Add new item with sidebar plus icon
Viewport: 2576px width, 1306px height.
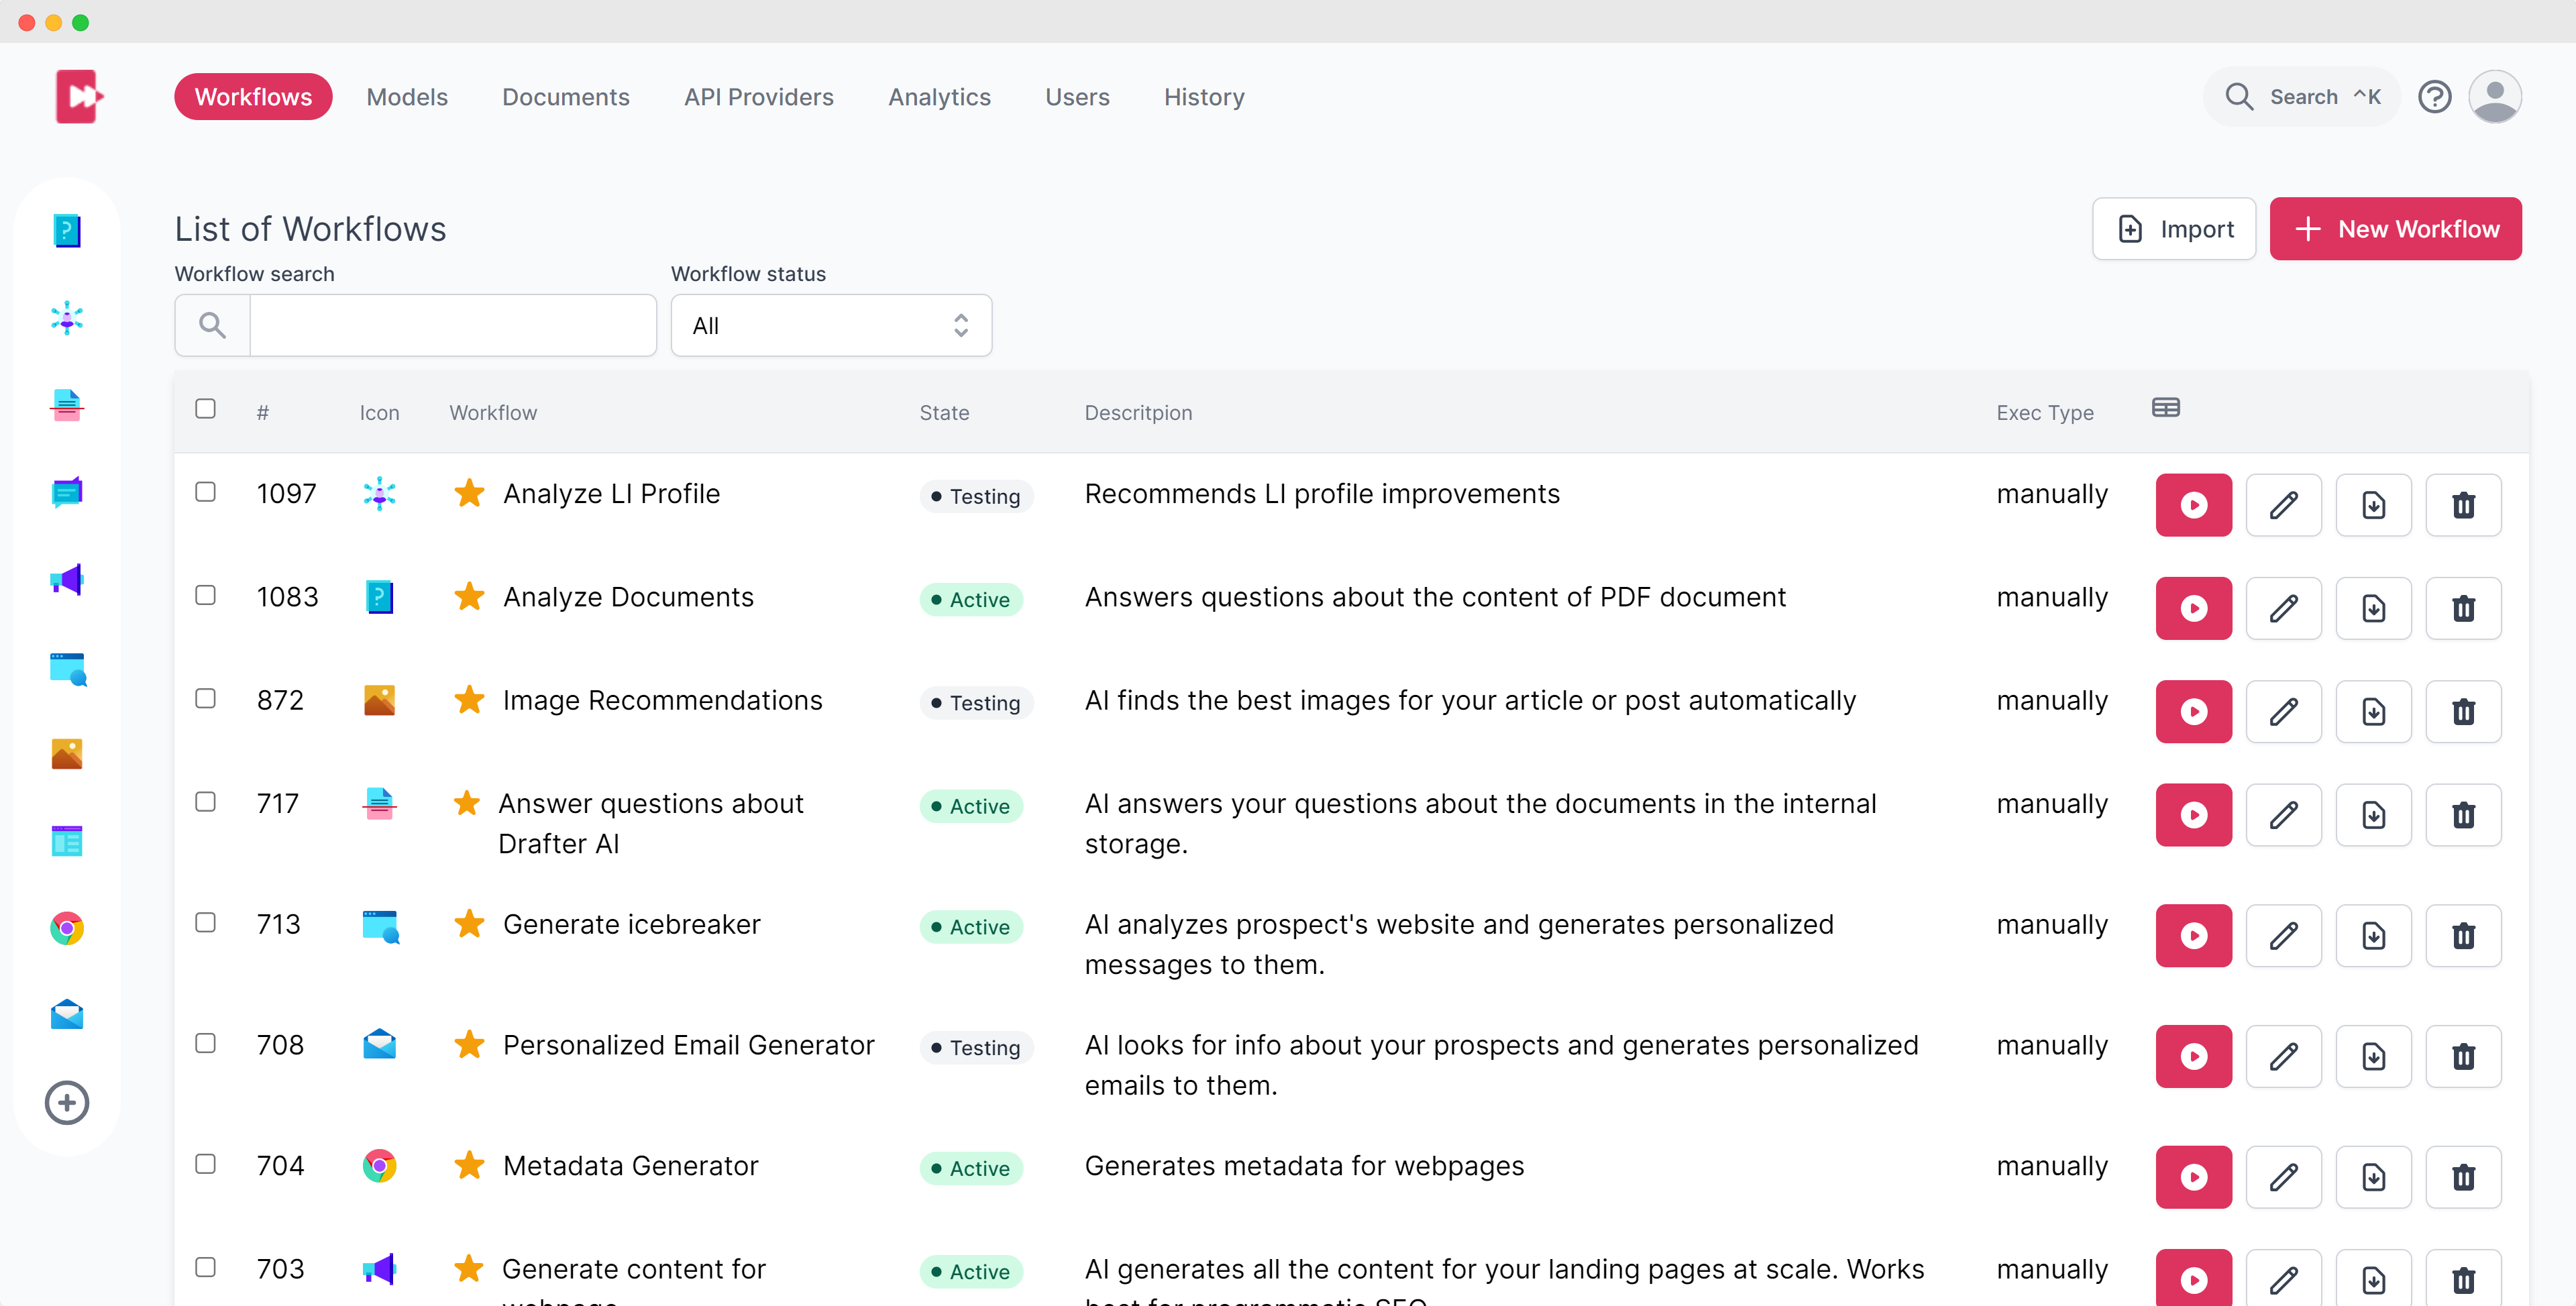(x=67, y=1103)
